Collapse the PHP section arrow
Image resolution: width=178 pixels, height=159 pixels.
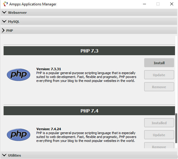coord(3,30)
